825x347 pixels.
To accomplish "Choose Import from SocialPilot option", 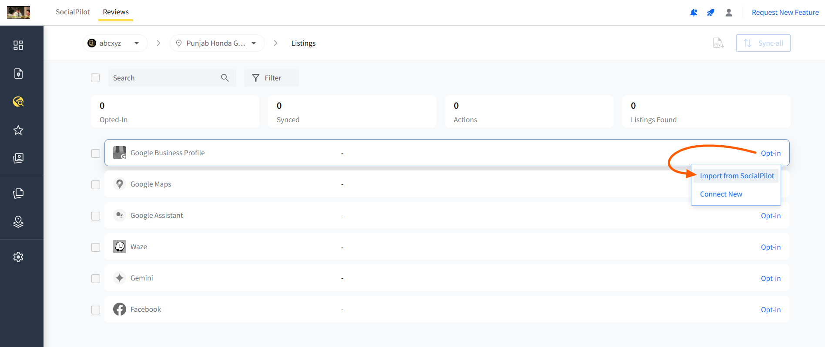I will (x=737, y=176).
